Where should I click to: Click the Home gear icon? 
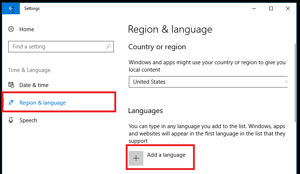click(x=11, y=29)
